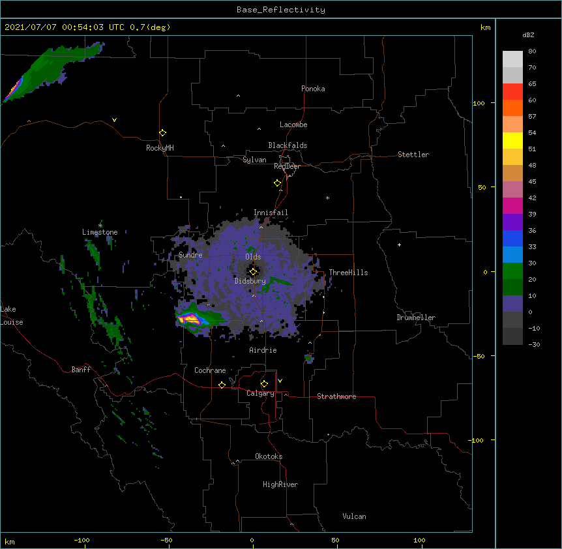Screen dimensions: 562x549
Task: Click the Banff town label
Action: 81,370
